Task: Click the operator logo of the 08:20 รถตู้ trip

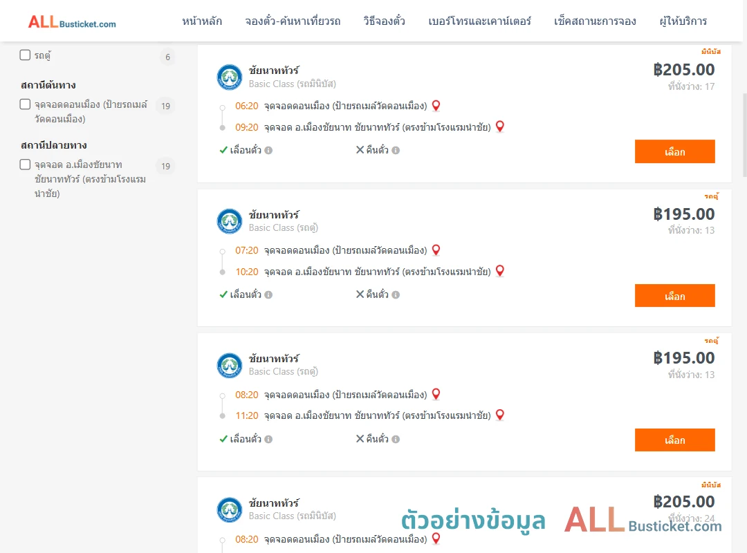Action: [x=230, y=366]
